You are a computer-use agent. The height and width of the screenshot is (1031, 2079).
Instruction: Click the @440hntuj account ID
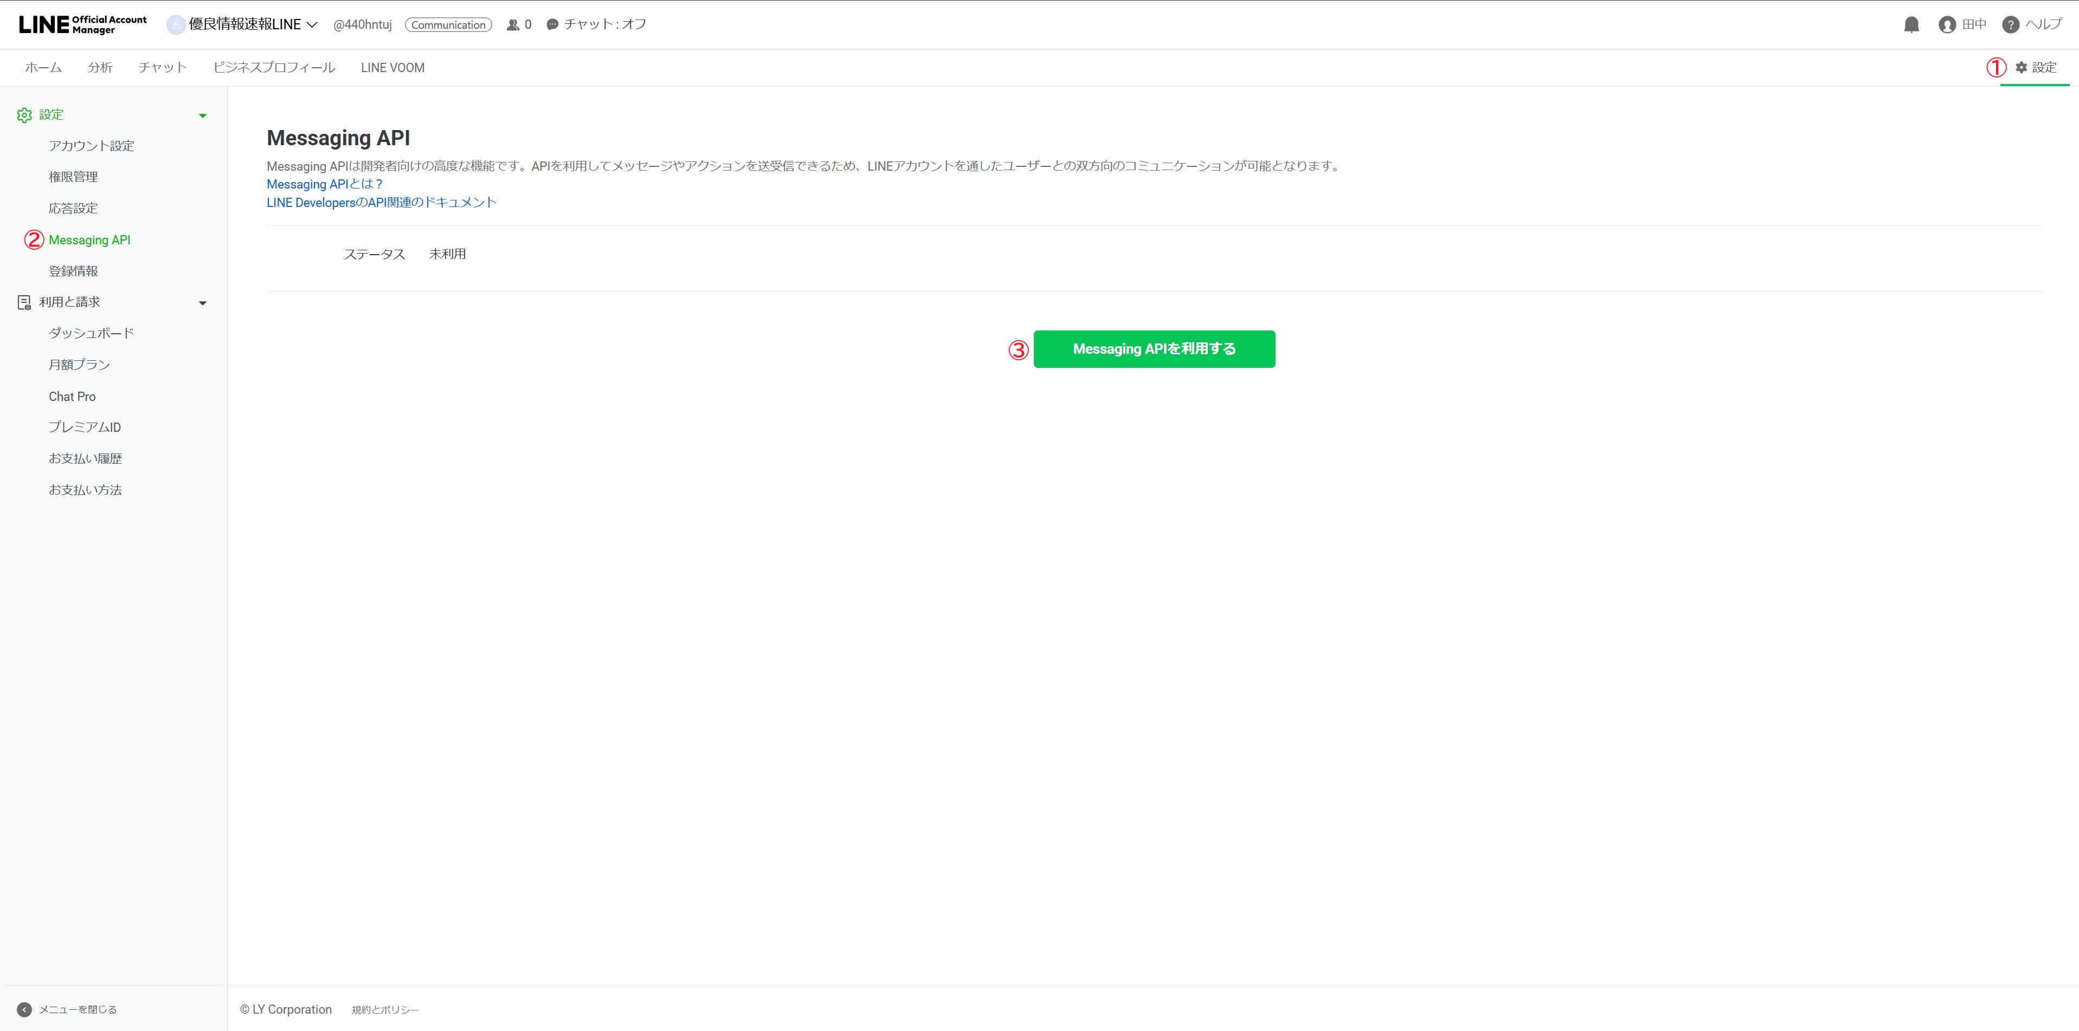(x=362, y=25)
